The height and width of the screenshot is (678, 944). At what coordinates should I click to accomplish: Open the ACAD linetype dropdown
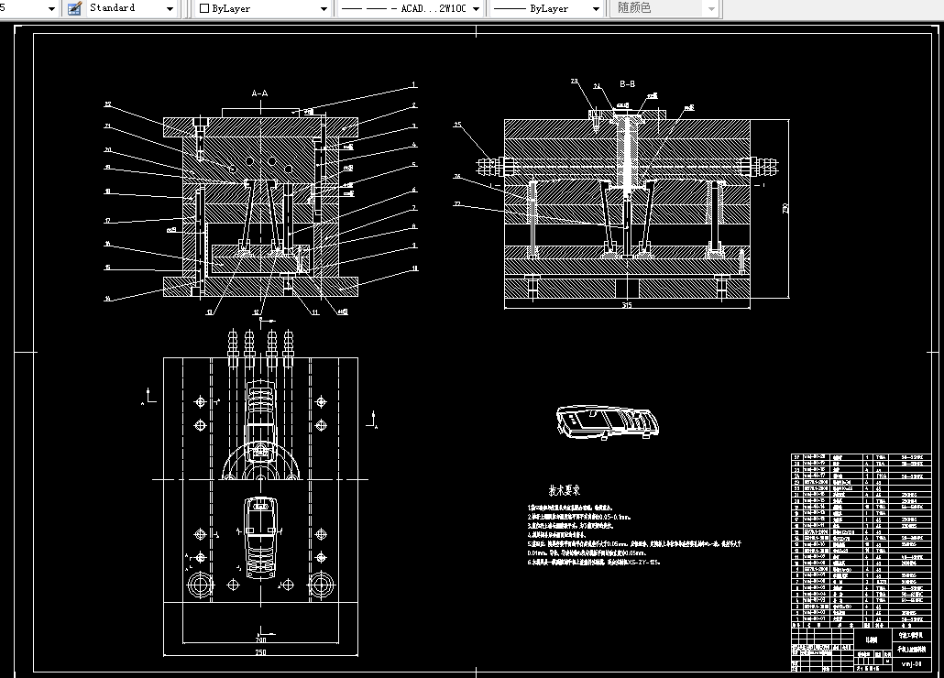477,8
